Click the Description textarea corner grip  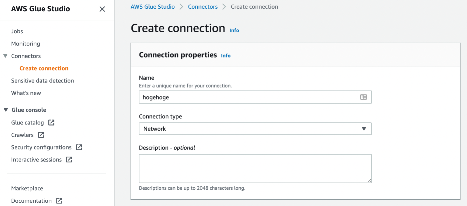tap(370, 181)
